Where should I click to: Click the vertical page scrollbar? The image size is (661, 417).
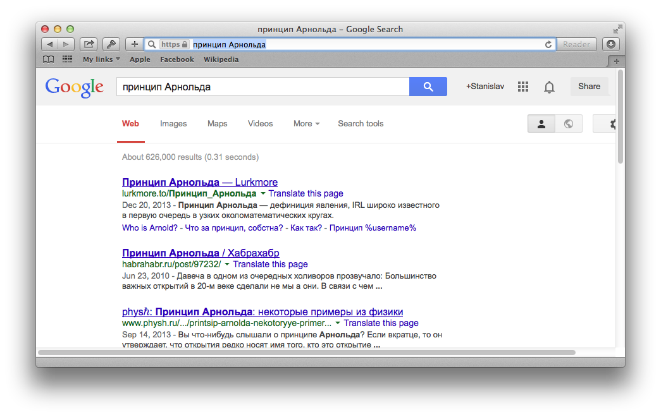coord(620,117)
